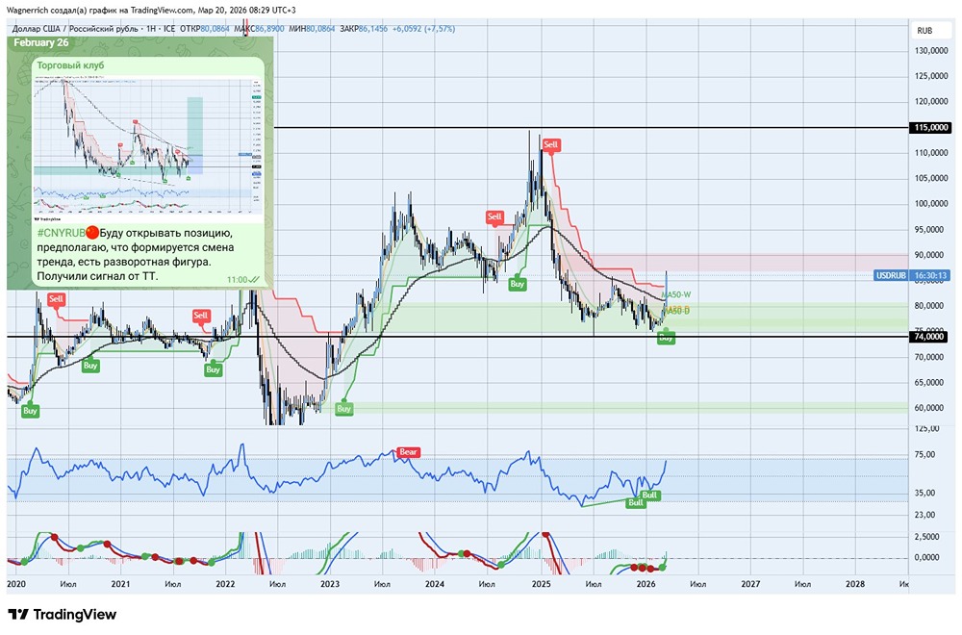Click the TradingView logo at the bottom
The width and height of the screenshot is (962, 635).
(x=62, y=614)
